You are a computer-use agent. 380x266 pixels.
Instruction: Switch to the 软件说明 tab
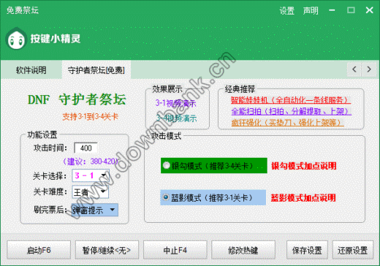[x=31, y=70]
